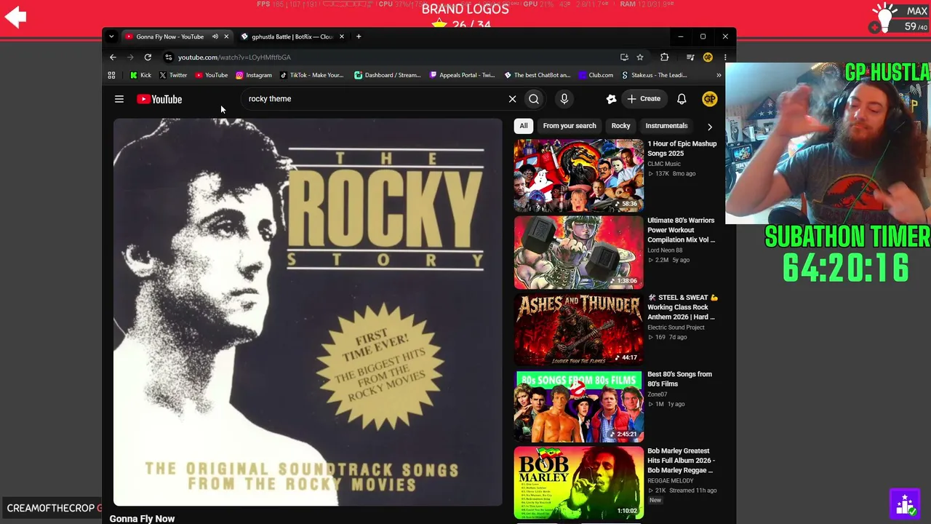
Task: Open the YouTube guide hamburger menu
Action: [x=119, y=99]
